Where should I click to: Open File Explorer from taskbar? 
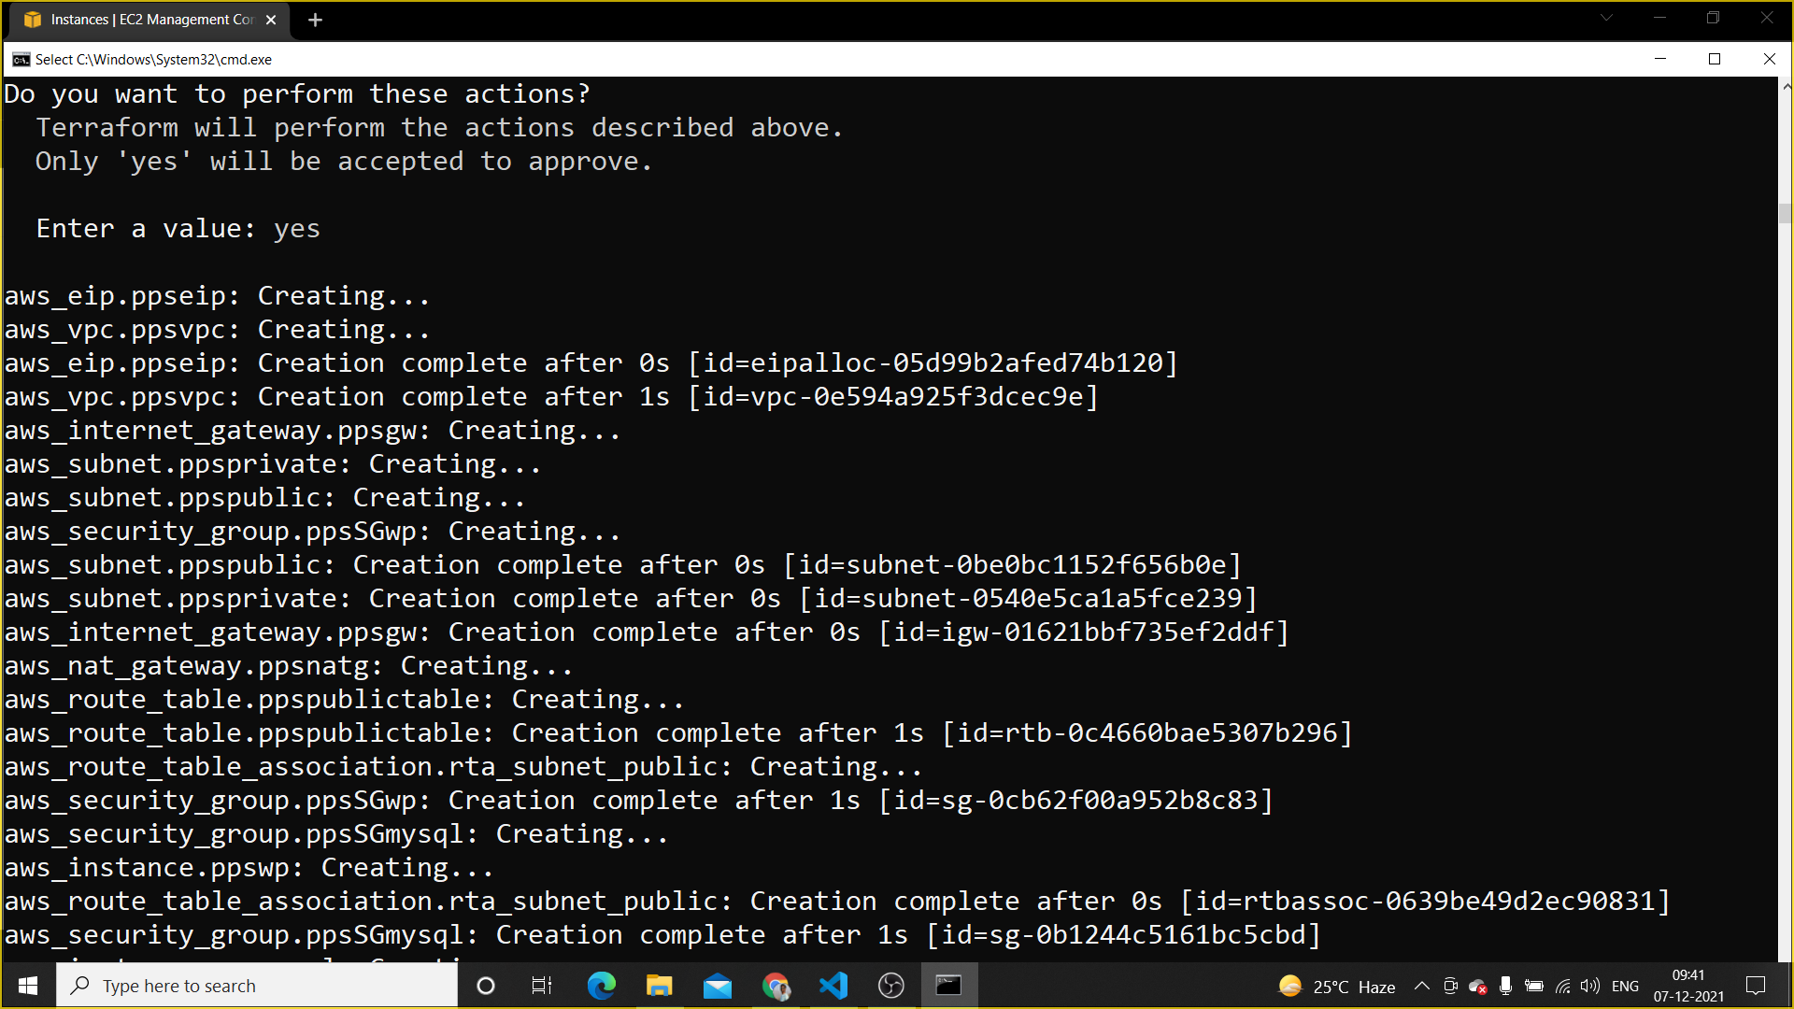point(659,986)
